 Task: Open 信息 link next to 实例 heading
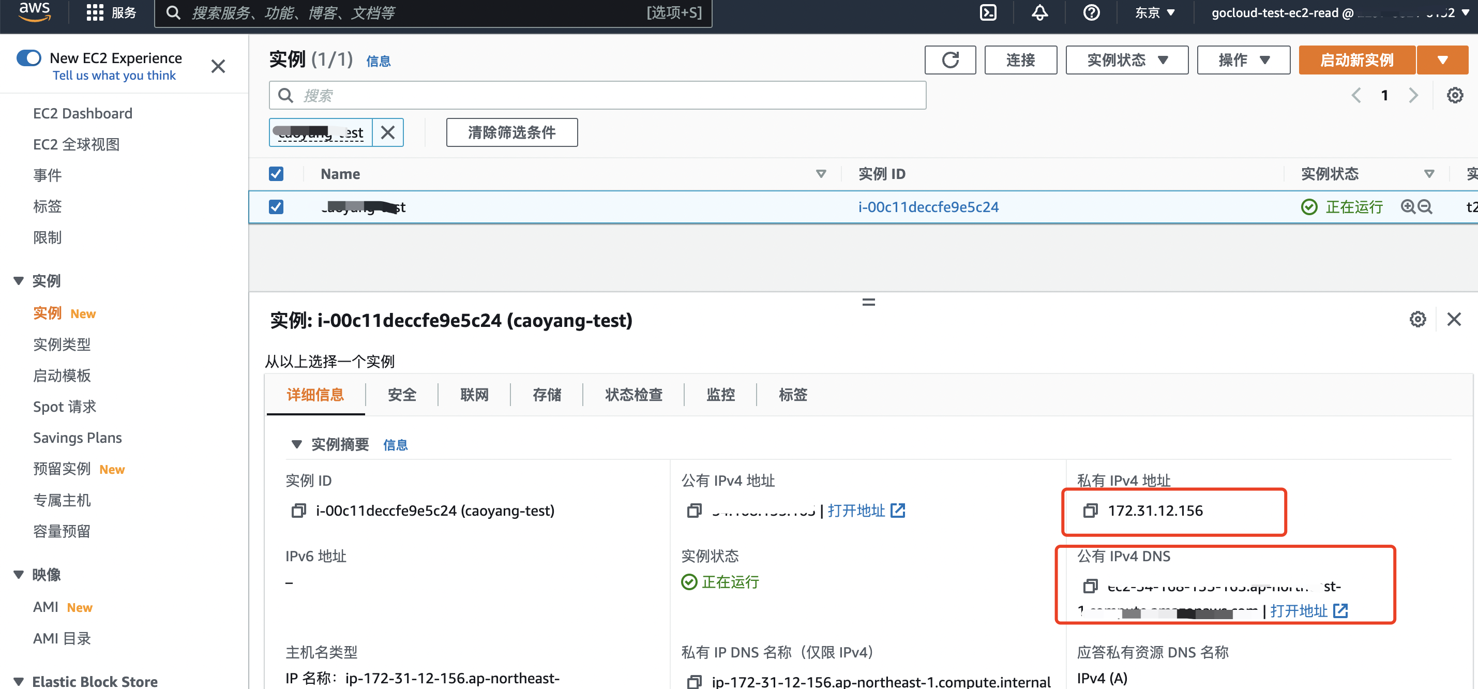coord(378,62)
